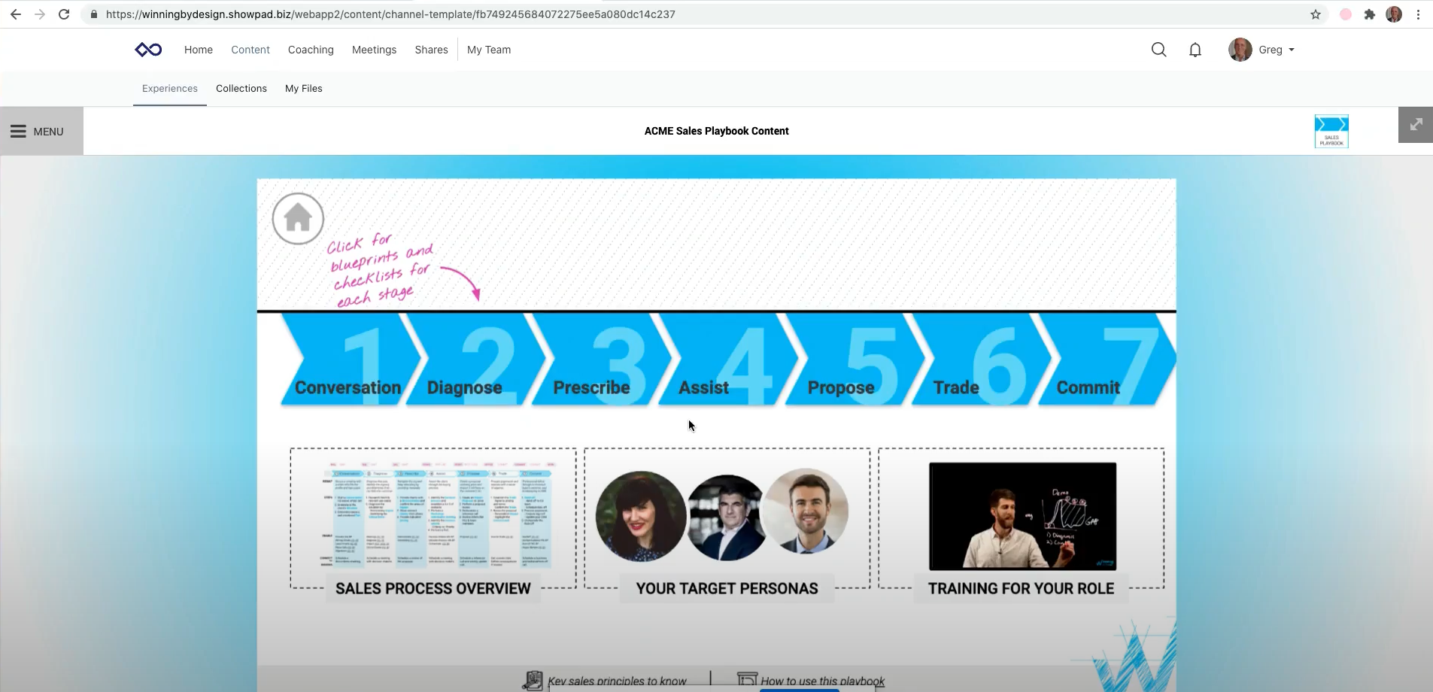This screenshot has height=692, width=1433.
Task: Click the playbook home icon
Action: pos(298,219)
